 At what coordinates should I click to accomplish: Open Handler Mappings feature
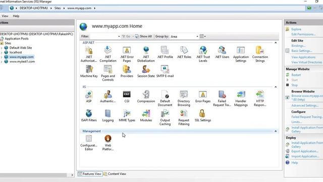pos(241,99)
